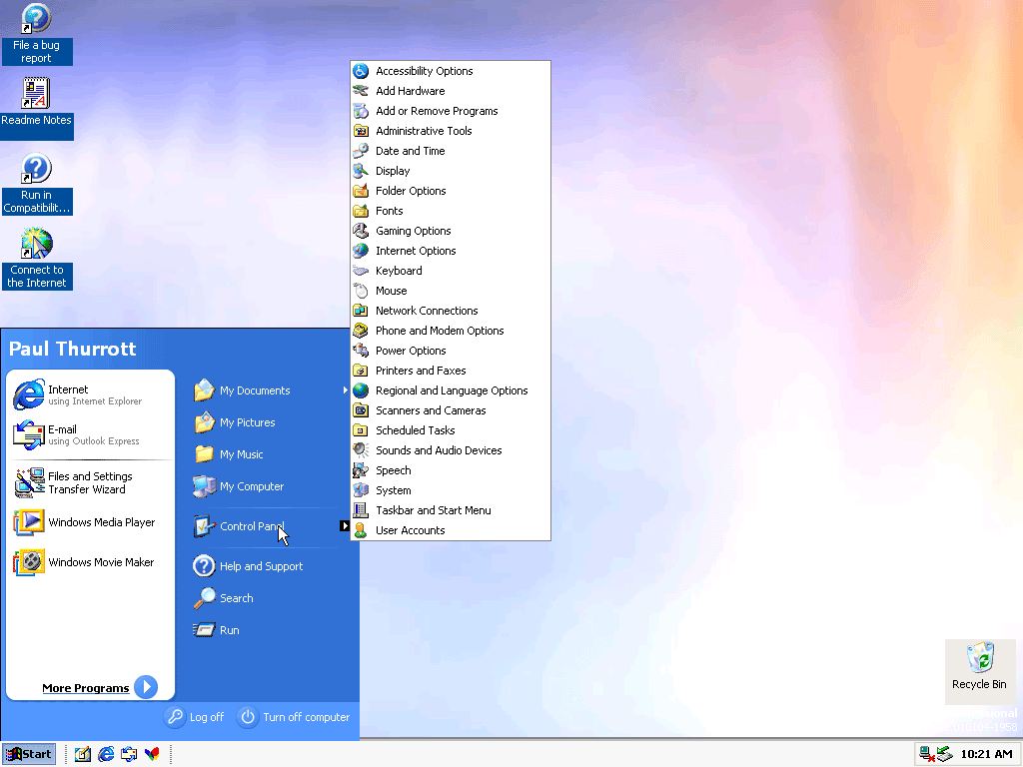Click the Log off button
Screen dimensions: 1023x767
click(x=195, y=717)
